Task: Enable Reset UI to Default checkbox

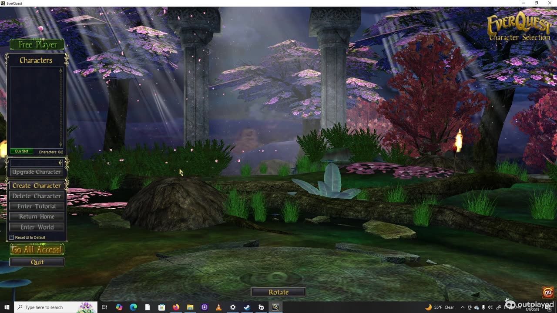Action: pos(12,237)
